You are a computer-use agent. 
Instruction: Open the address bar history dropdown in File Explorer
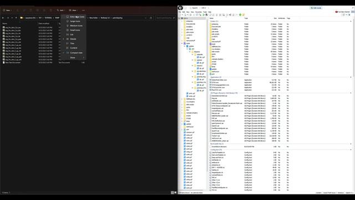pyautogui.click(x=145, y=18)
